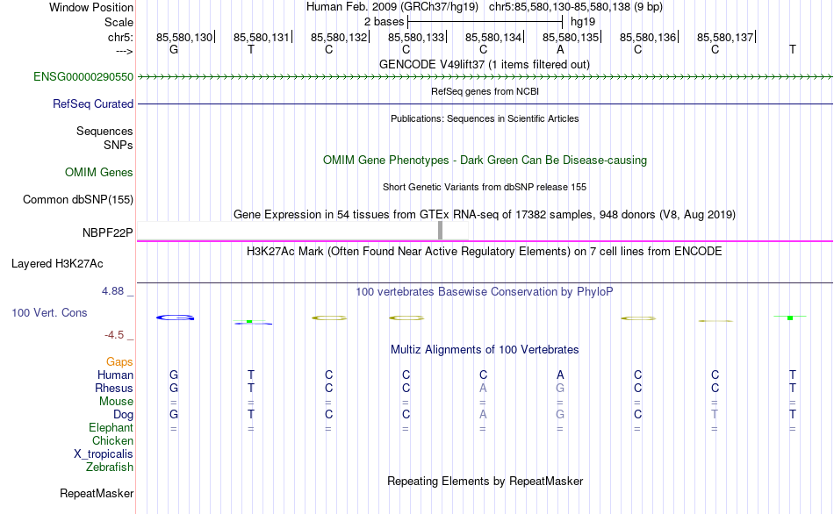Click Repeating Elements by RepeatMasker title

click(x=485, y=482)
